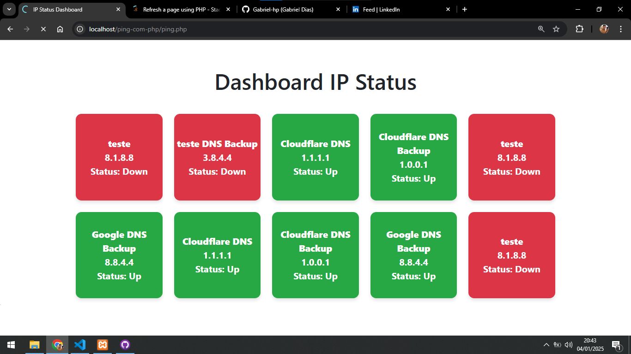Viewport: 631px width, 354px height.
Task: Open a new tab with plus button
Action: [x=465, y=9]
